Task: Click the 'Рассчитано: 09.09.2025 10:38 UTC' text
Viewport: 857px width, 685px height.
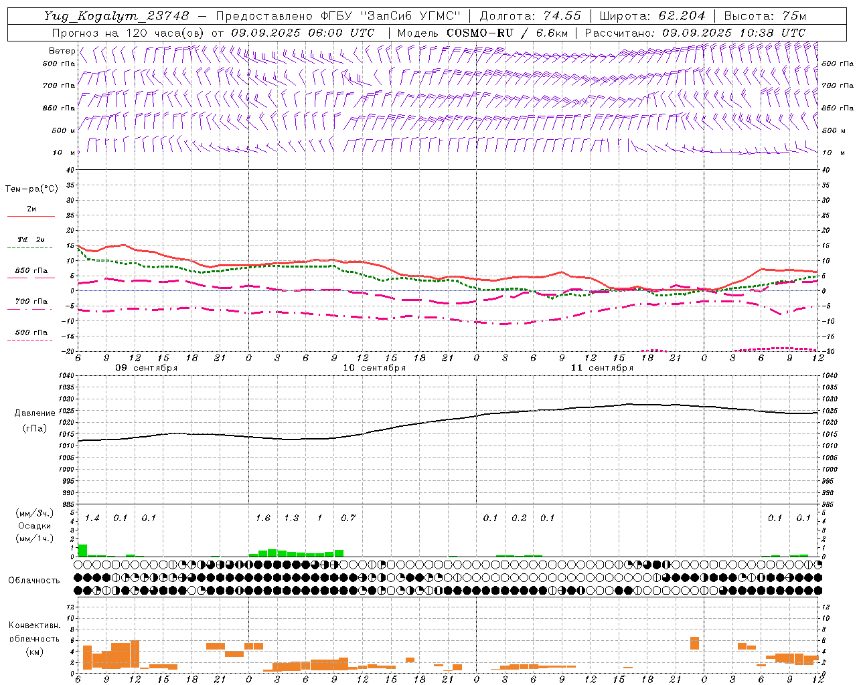Action: pyautogui.click(x=695, y=33)
